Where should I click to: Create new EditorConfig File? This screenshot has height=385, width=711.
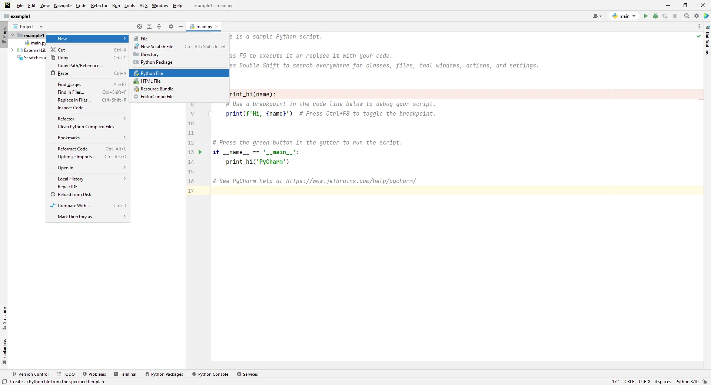[x=179, y=97]
